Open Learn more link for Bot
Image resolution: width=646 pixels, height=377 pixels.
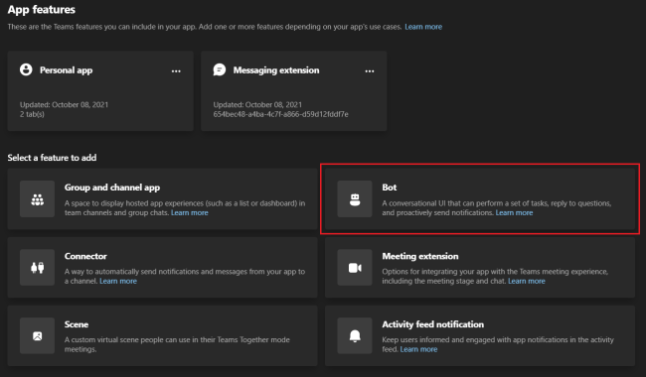(514, 212)
